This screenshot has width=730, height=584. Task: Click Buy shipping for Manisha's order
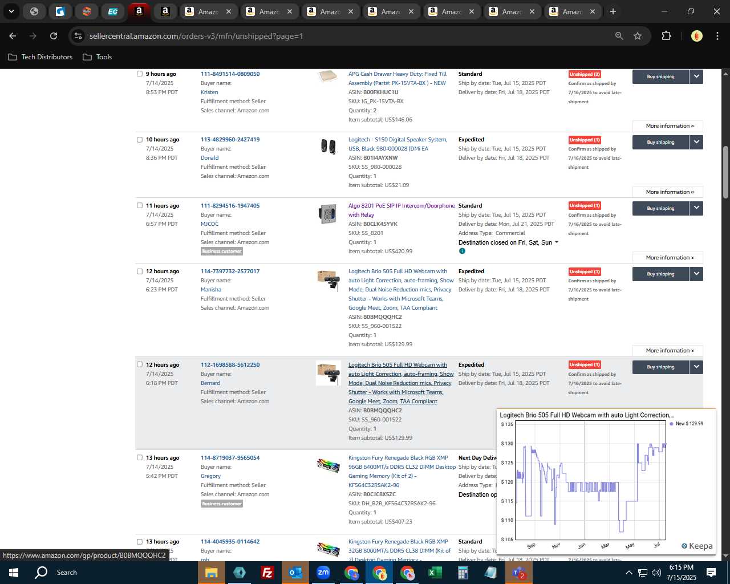pos(660,274)
